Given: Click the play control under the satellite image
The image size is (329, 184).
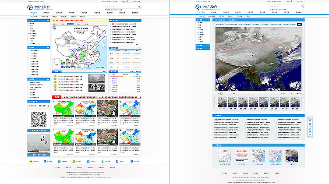Looking at the screenshot, I should pos(221,93).
